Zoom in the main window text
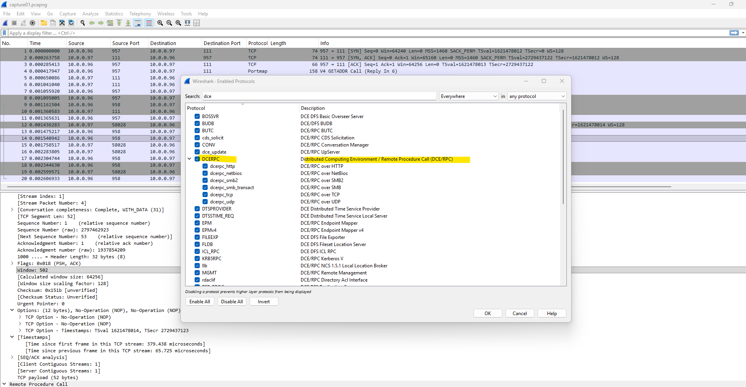 point(160,23)
